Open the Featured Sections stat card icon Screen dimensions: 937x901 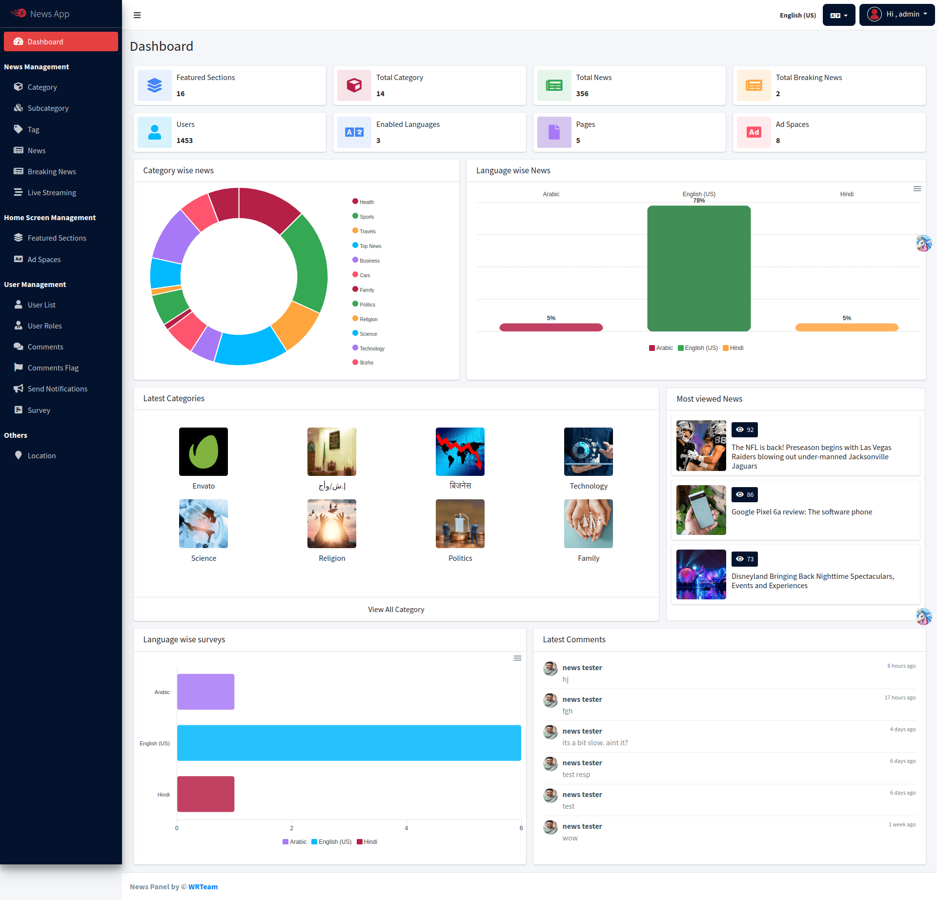154,85
